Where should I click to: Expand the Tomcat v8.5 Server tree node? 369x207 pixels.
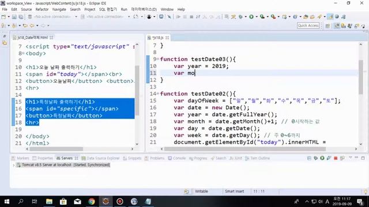[x=13, y=165]
